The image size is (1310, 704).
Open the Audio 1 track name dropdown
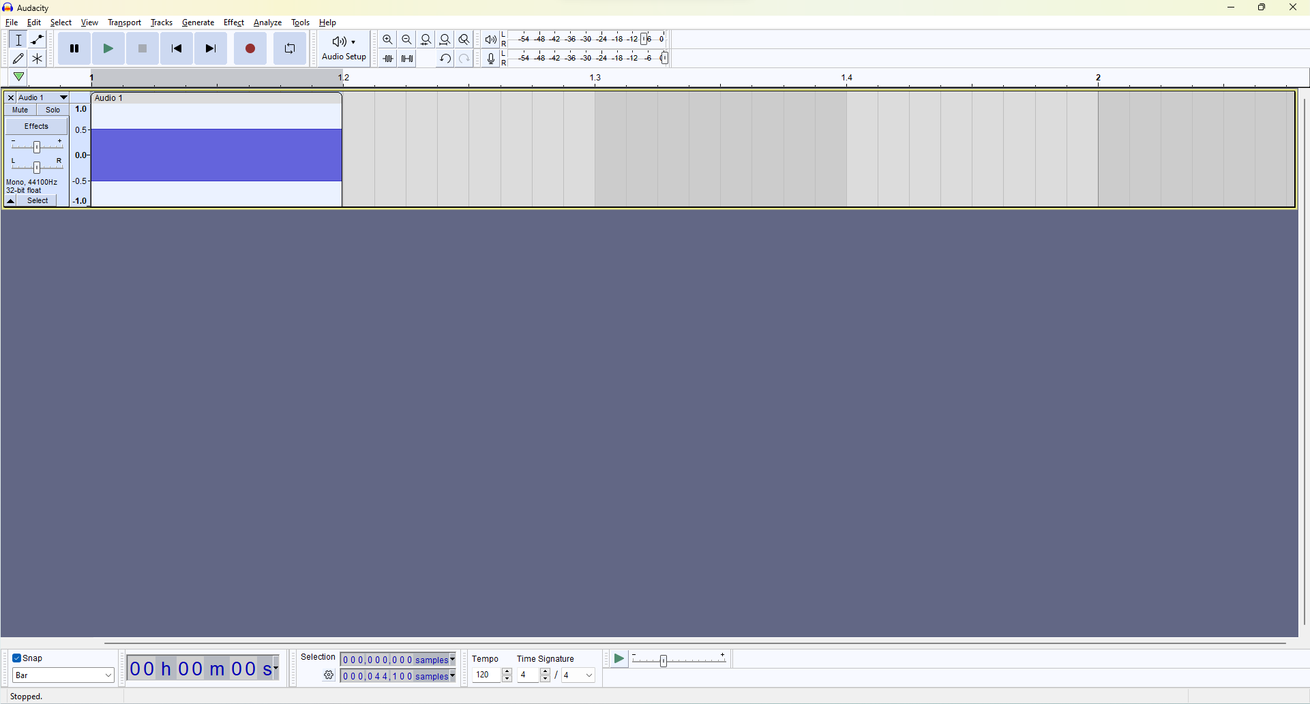click(63, 97)
